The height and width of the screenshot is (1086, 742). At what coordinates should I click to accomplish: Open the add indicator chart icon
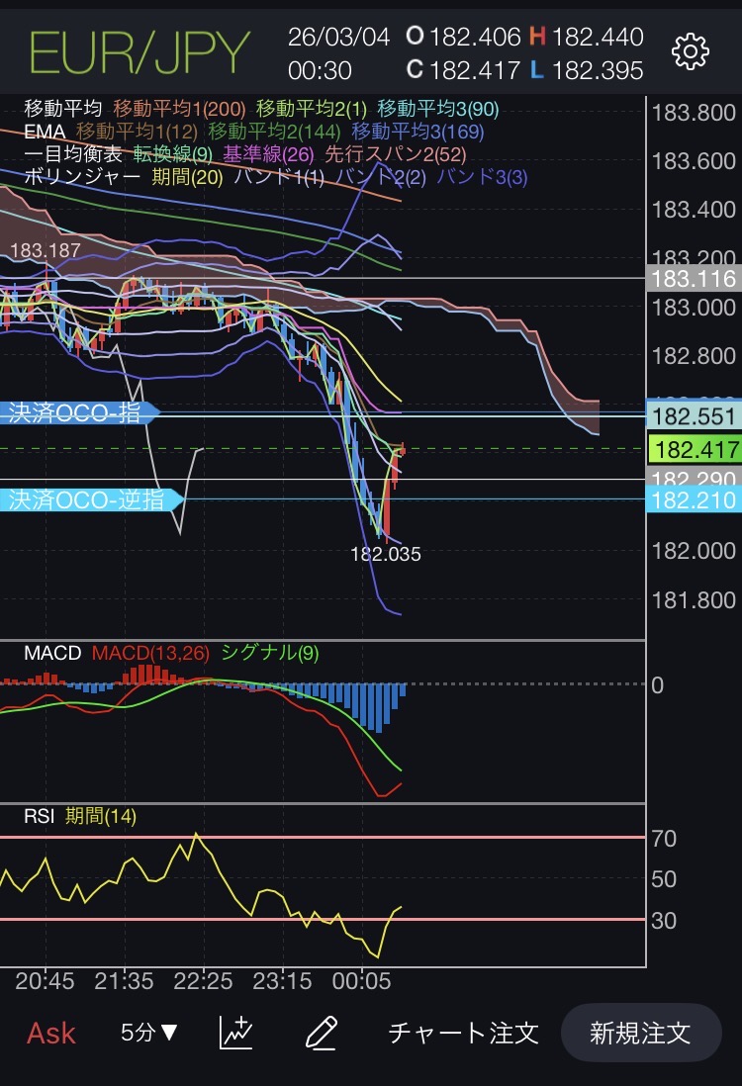(235, 1033)
